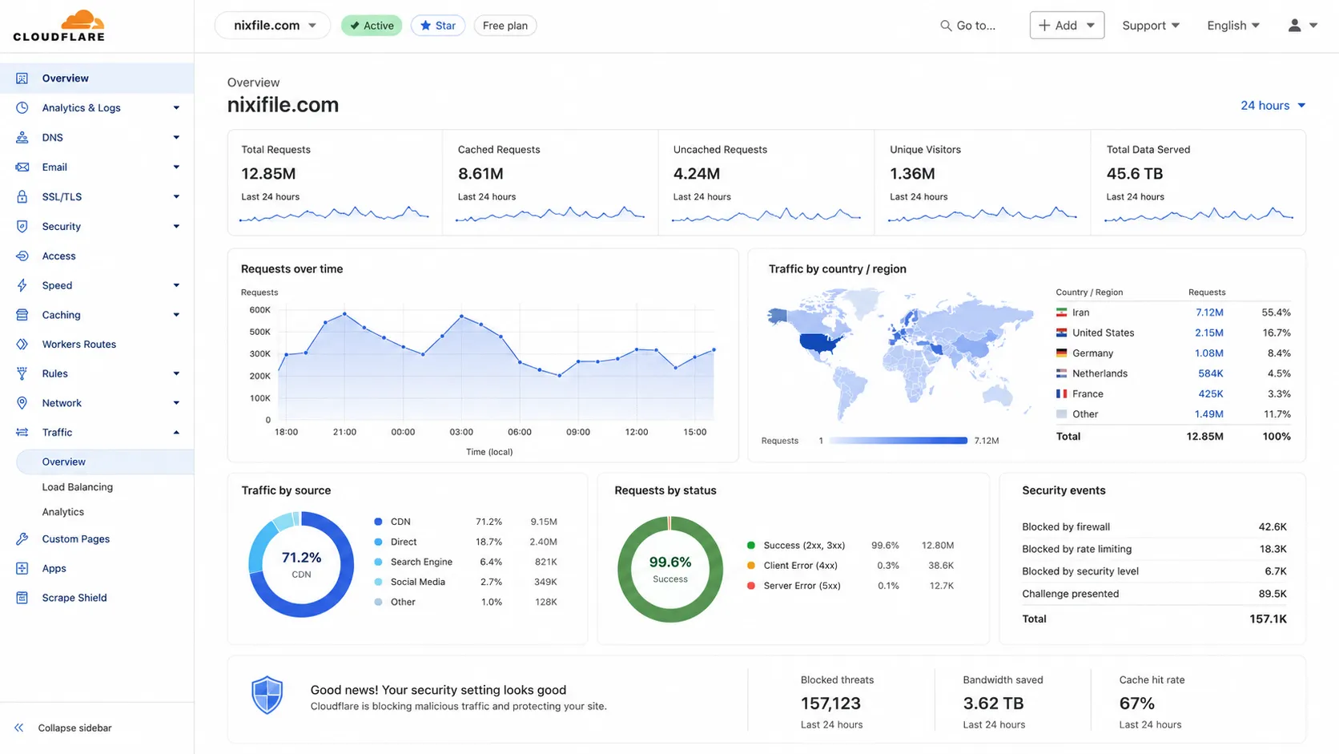
Task: Click the CDN 71.2% donut chart
Action: pyautogui.click(x=301, y=564)
